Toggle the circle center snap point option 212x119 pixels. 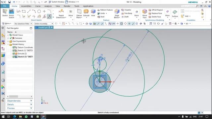[122, 23]
